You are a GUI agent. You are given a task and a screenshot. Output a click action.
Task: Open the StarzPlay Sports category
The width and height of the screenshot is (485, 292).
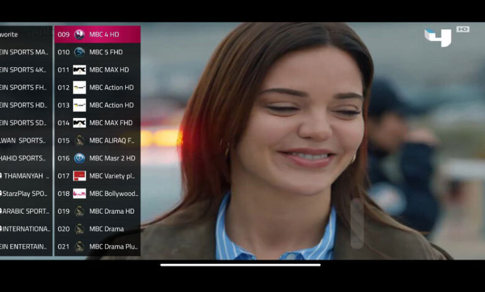tap(24, 194)
